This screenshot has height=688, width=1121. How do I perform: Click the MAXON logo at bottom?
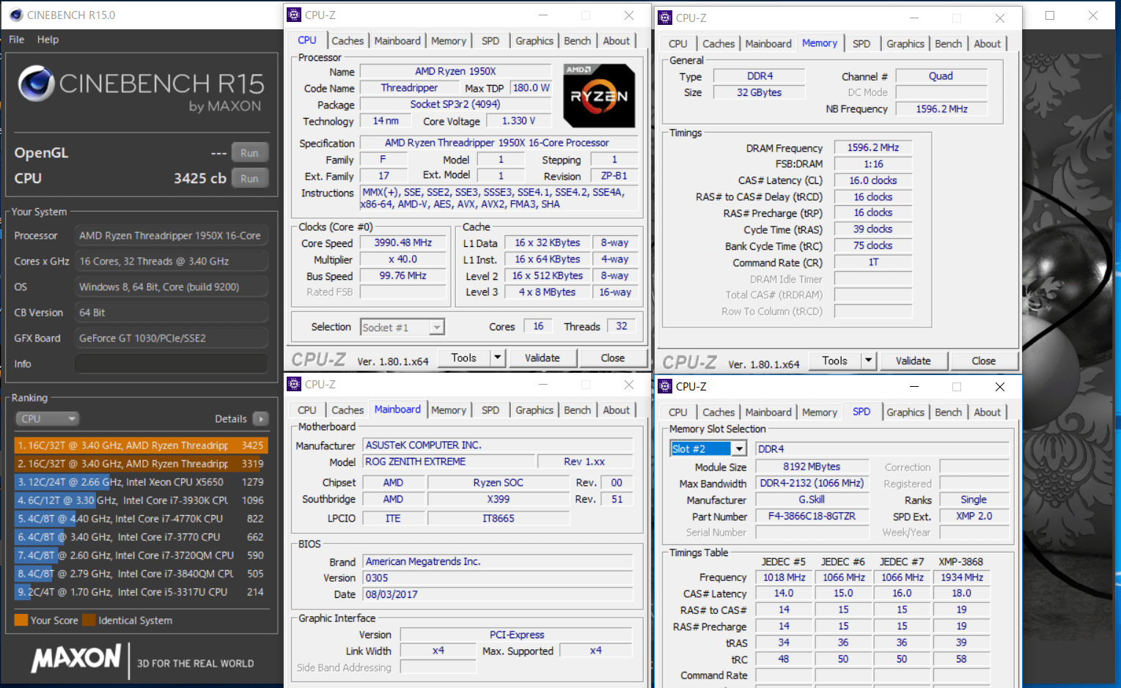[76, 658]
